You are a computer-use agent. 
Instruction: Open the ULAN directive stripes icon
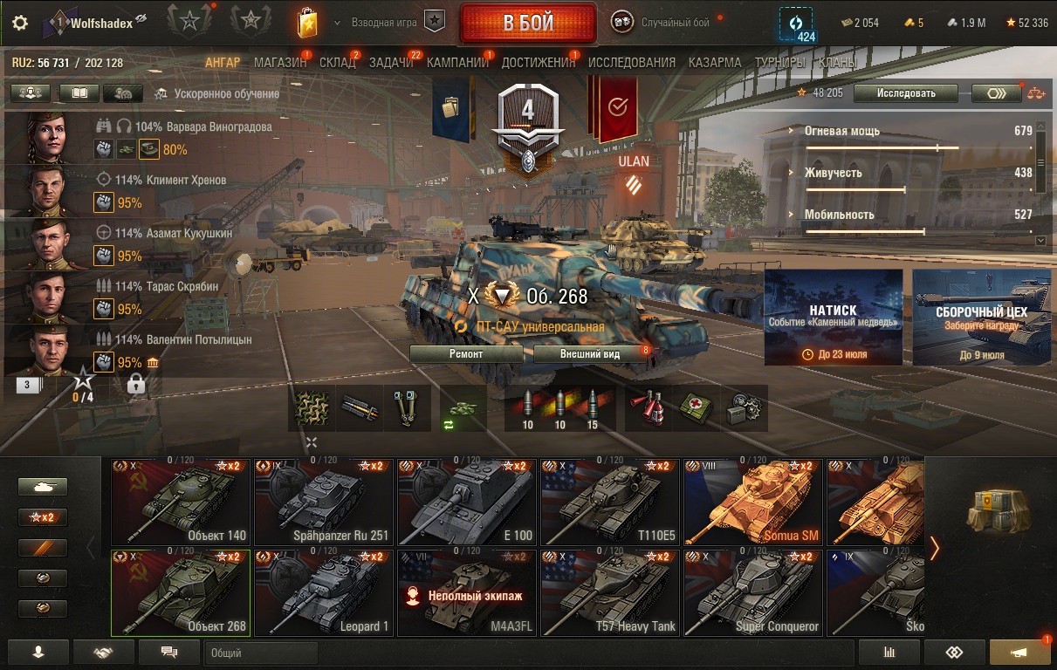634,183
